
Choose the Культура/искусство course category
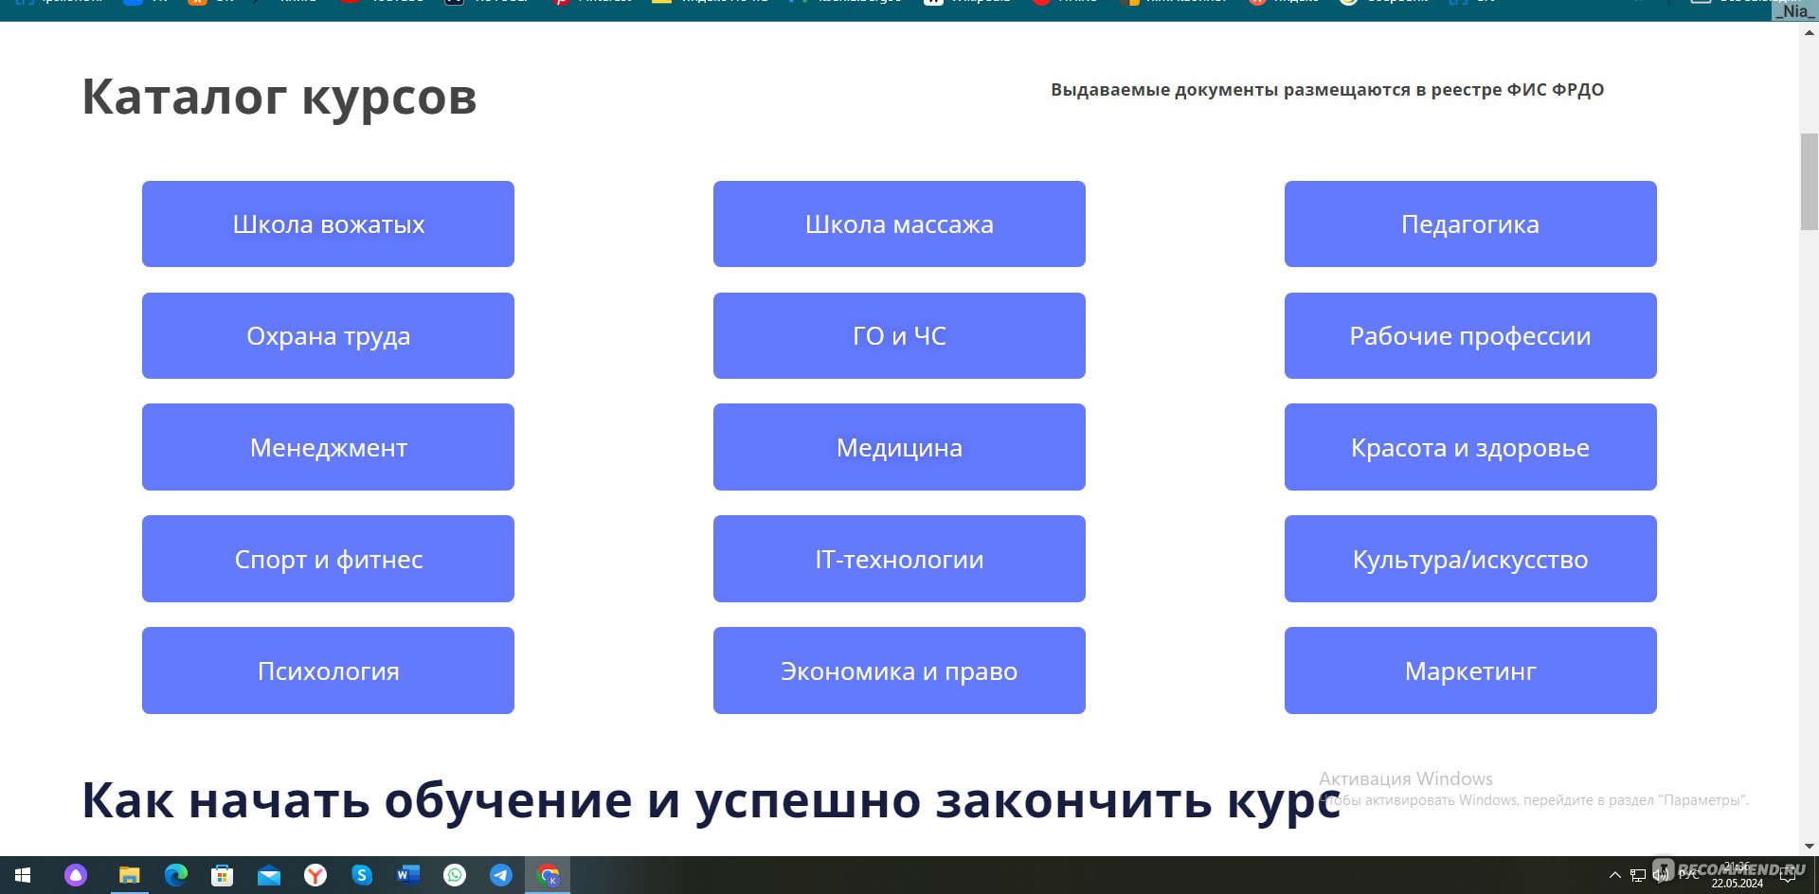point(1470,559)
